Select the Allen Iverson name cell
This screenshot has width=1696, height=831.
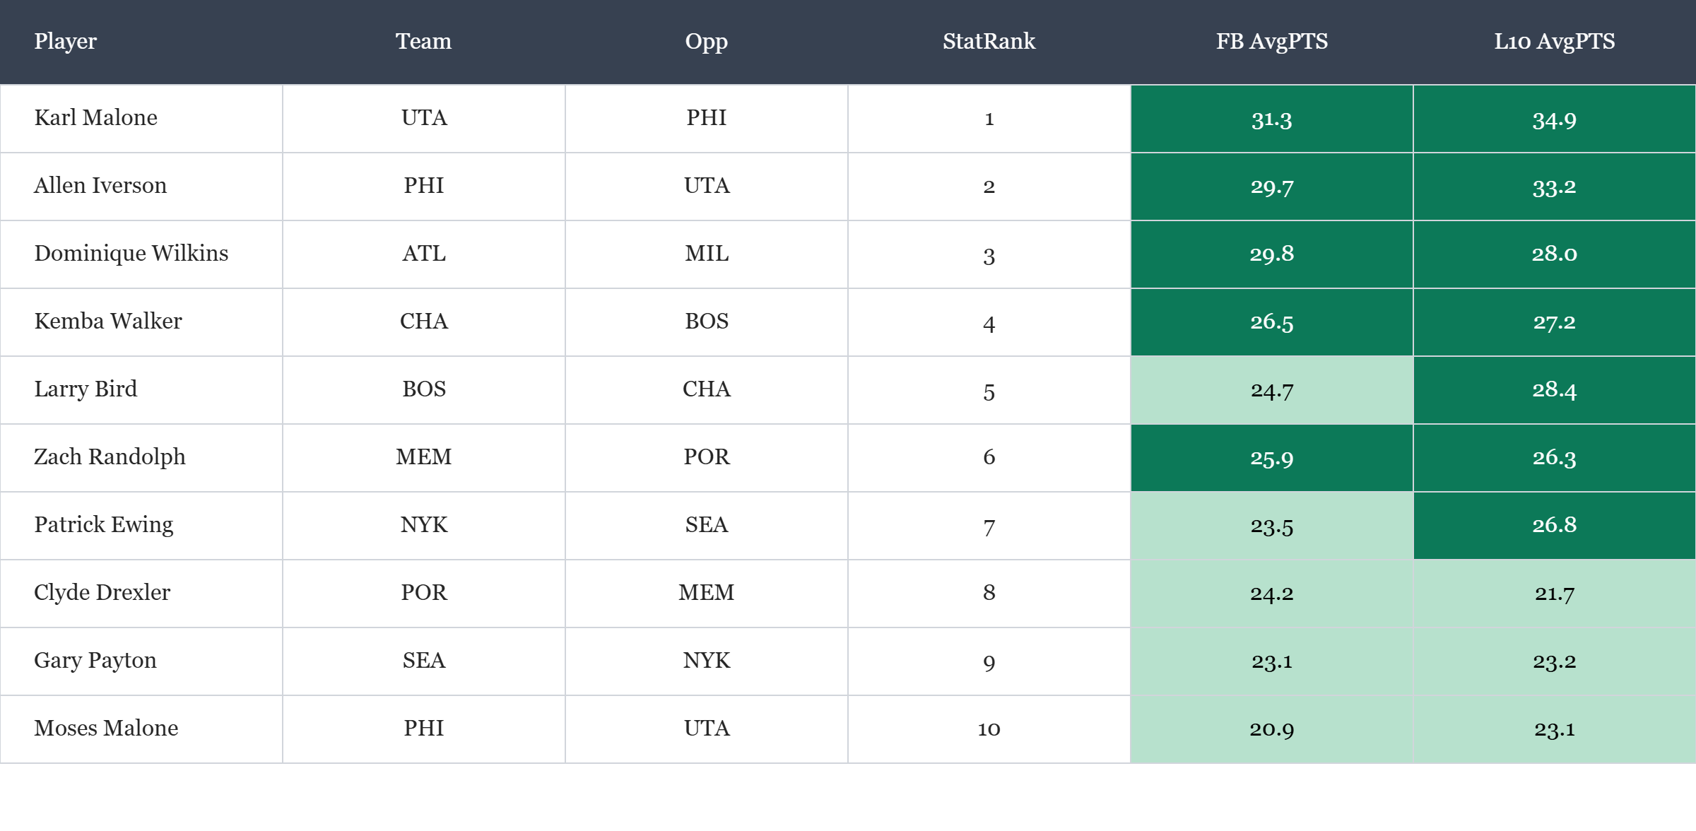pos(100,186)
